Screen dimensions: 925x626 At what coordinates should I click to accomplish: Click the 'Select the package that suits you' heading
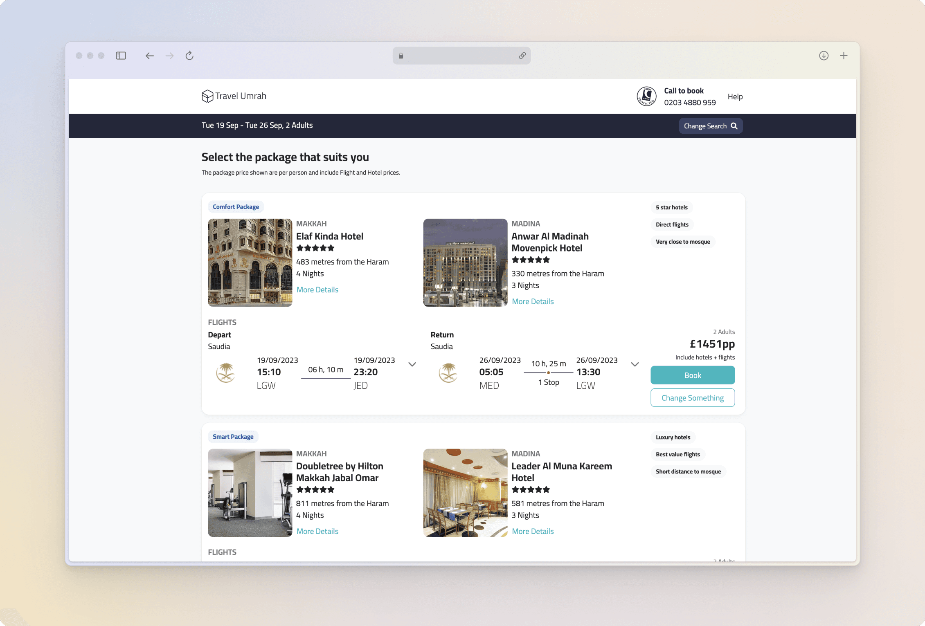coord(285,157)
